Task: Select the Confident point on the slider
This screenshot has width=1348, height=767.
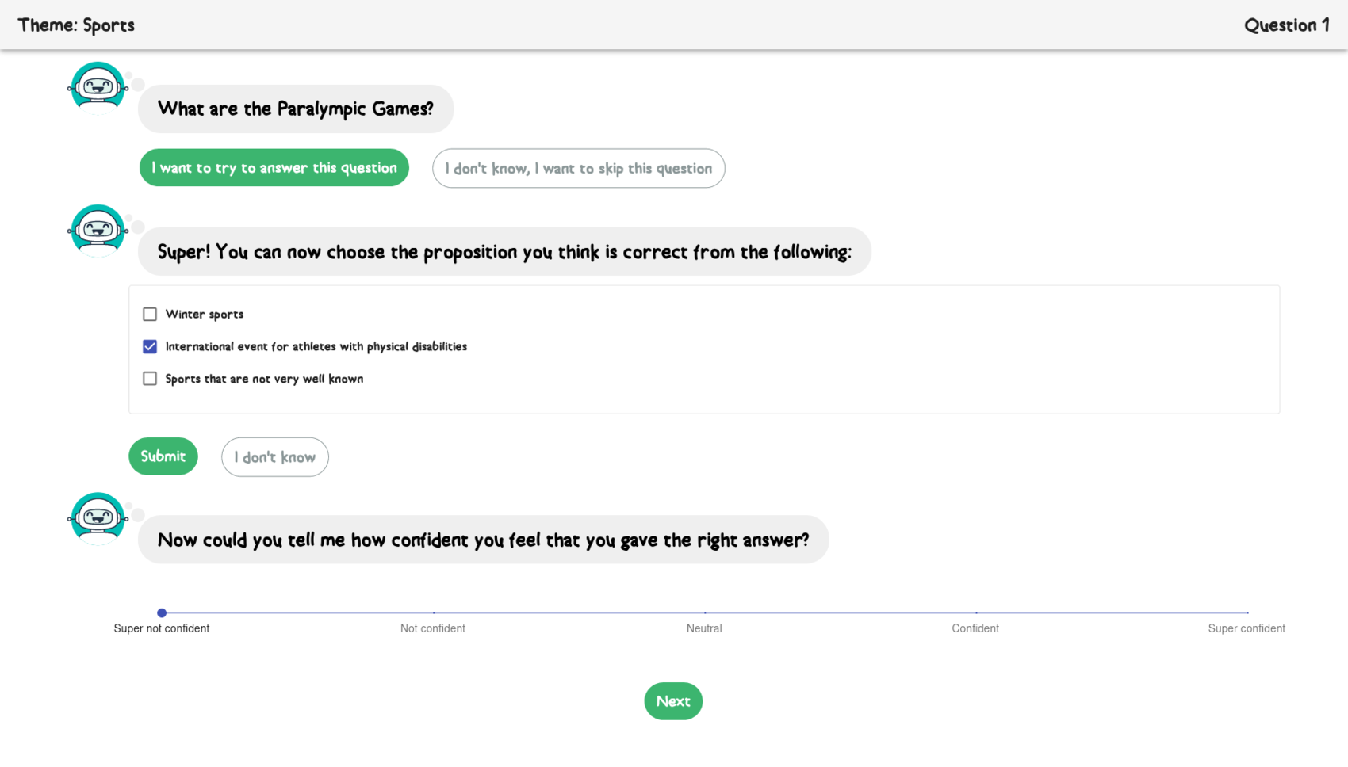Action: pos(975,612)
